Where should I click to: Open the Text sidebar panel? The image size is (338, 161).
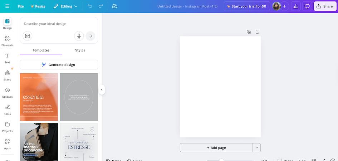[7, 58]
